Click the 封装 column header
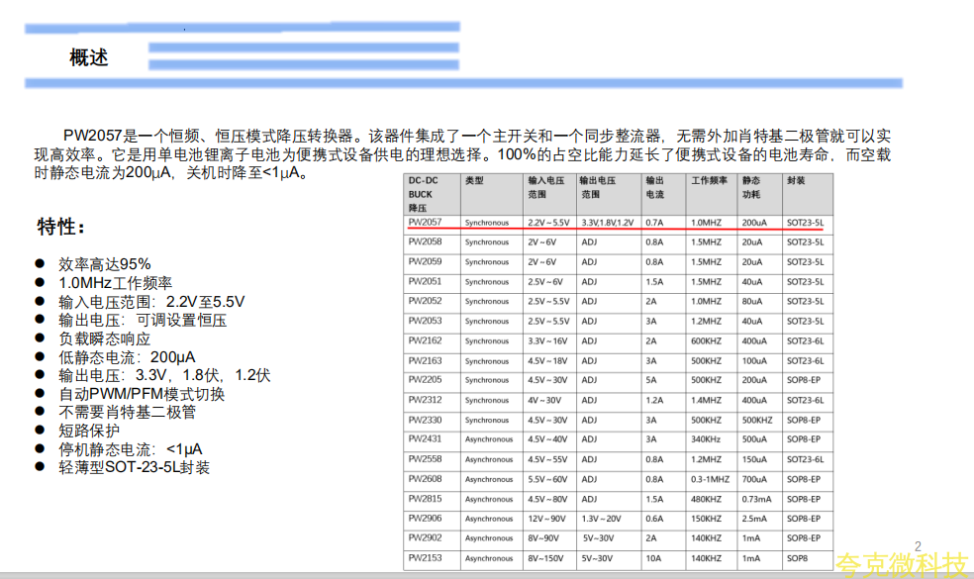The height and width of the screenshot is (579, 974). (x=796, y=181)
